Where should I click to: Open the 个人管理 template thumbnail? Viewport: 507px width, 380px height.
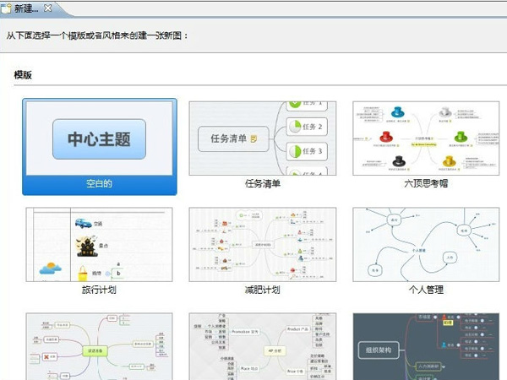pyautogui.click(x=426, y=245)
